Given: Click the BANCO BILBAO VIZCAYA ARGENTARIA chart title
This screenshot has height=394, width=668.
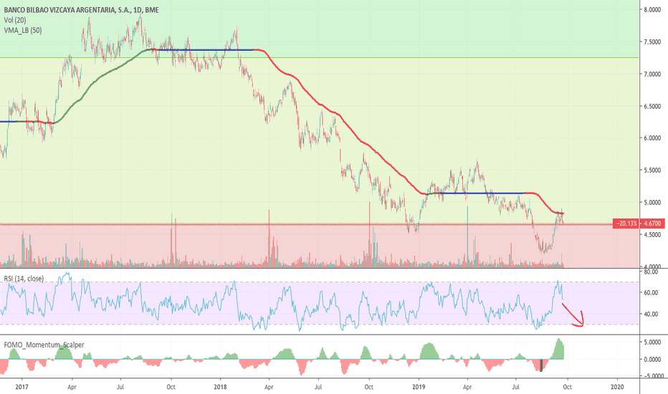Looking at the screenshot, I should point(81,10).
